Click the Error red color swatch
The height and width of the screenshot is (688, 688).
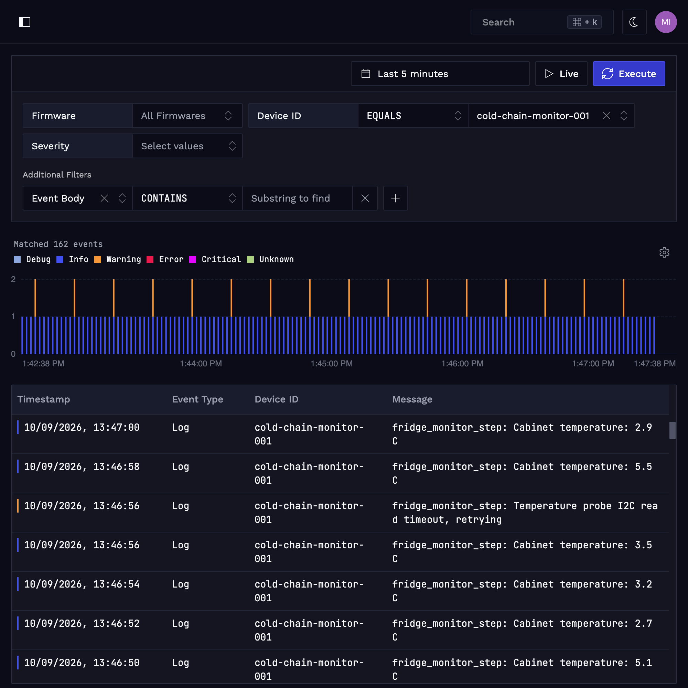point(150,259)
